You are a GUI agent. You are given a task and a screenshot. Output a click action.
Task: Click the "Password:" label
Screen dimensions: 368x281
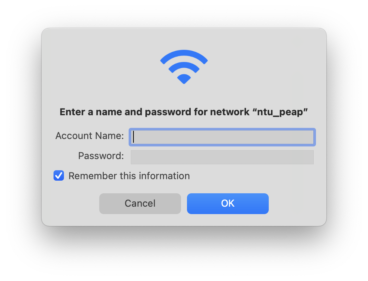[101, 156]
